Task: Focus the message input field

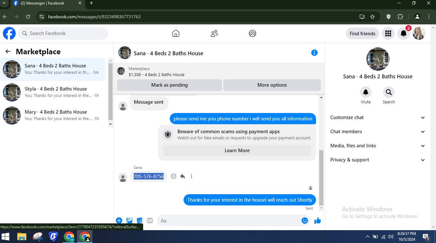Action: pos(229,221)
